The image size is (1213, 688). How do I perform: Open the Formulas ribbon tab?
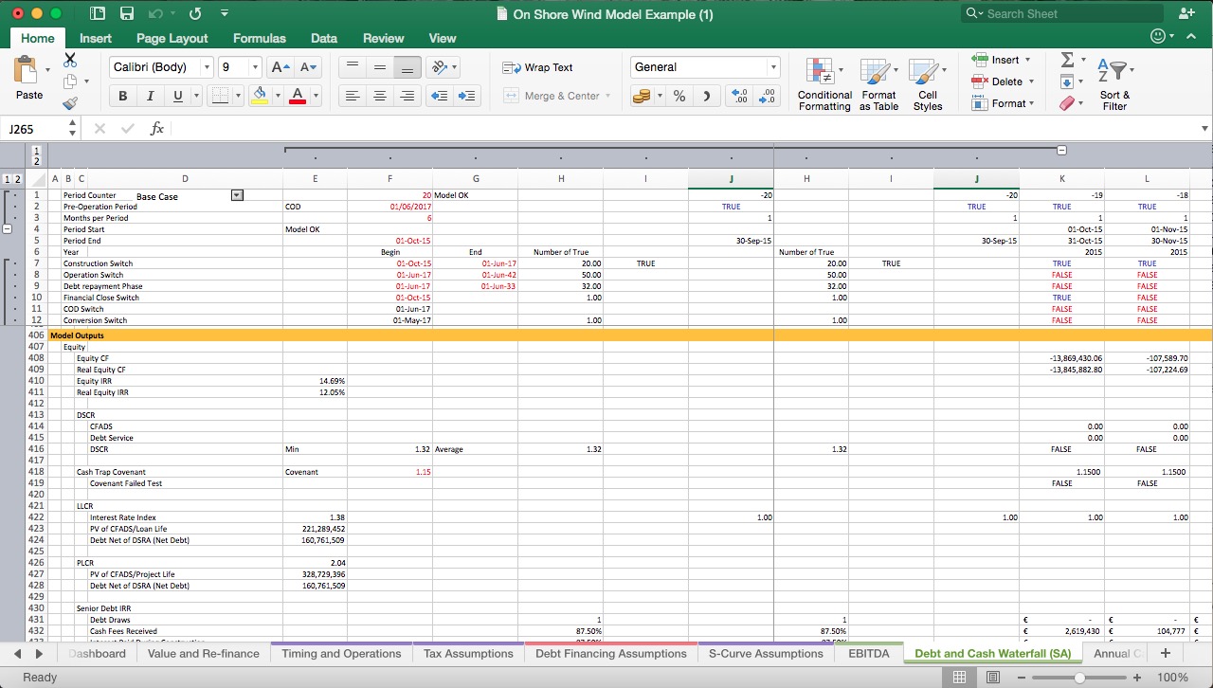tap(260, 38)
